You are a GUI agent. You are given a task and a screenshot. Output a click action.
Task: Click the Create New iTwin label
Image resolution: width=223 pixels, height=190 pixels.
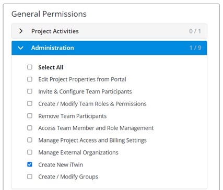(61, 164)
